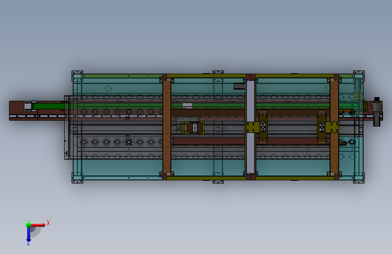
Task: Select the yellow-framed carriage with the white plate
Action: (194, 128)
